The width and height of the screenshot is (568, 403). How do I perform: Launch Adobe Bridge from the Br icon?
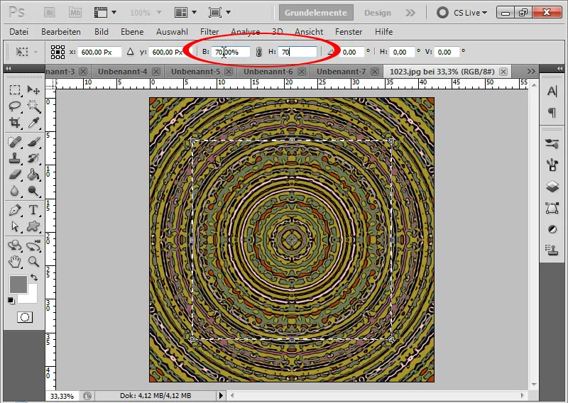tap(50, 13)
